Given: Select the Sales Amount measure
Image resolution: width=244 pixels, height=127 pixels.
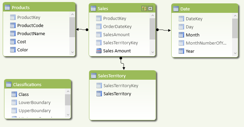Looking at the screenshot, I should coord(117,51).
